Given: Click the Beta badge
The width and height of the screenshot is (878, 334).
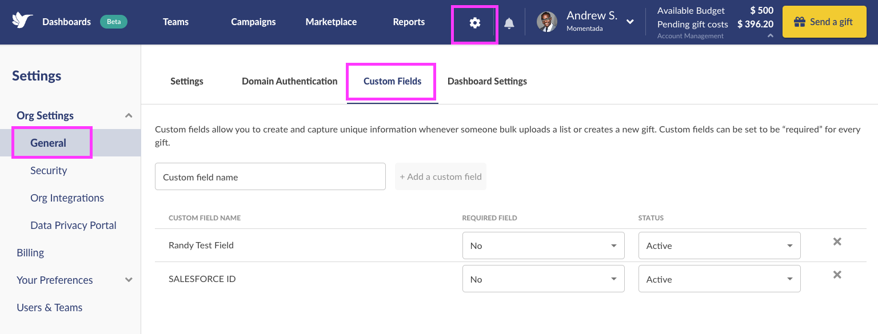Looking at the screenshot, I should (x=114, y=22).
